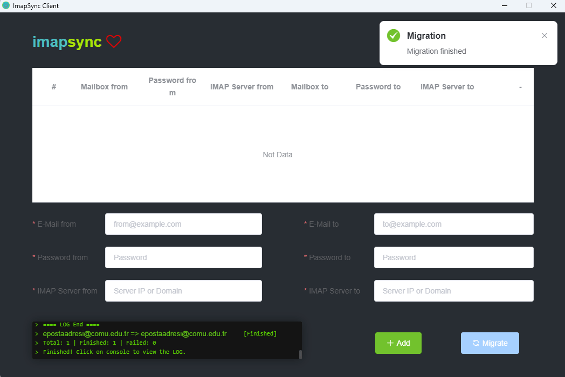Click the 'IMAP Server to' field label
The height and width of the screenshot is (377, 565).
(x=334, y=291)
